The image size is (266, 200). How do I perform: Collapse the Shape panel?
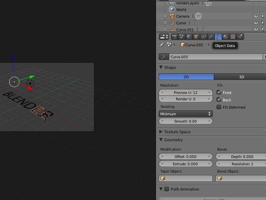(x=161, y=67)
